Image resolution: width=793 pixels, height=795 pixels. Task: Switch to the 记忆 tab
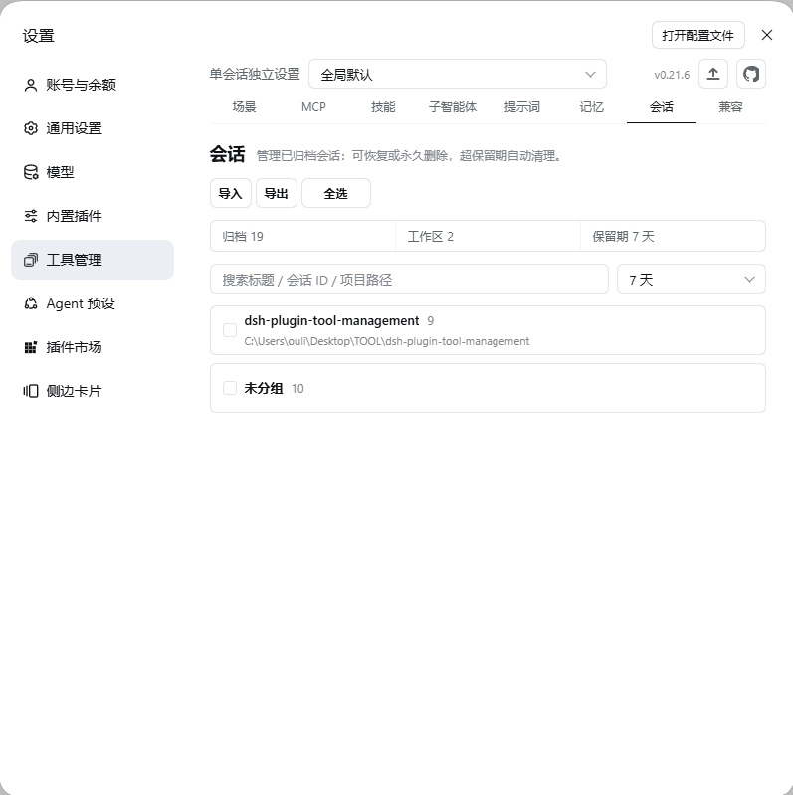point(592,107)
